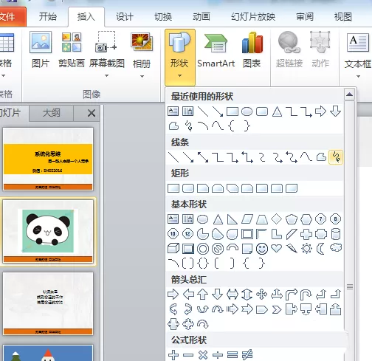
Task: Click the highlighted scribble line tool
Action: 336,157
